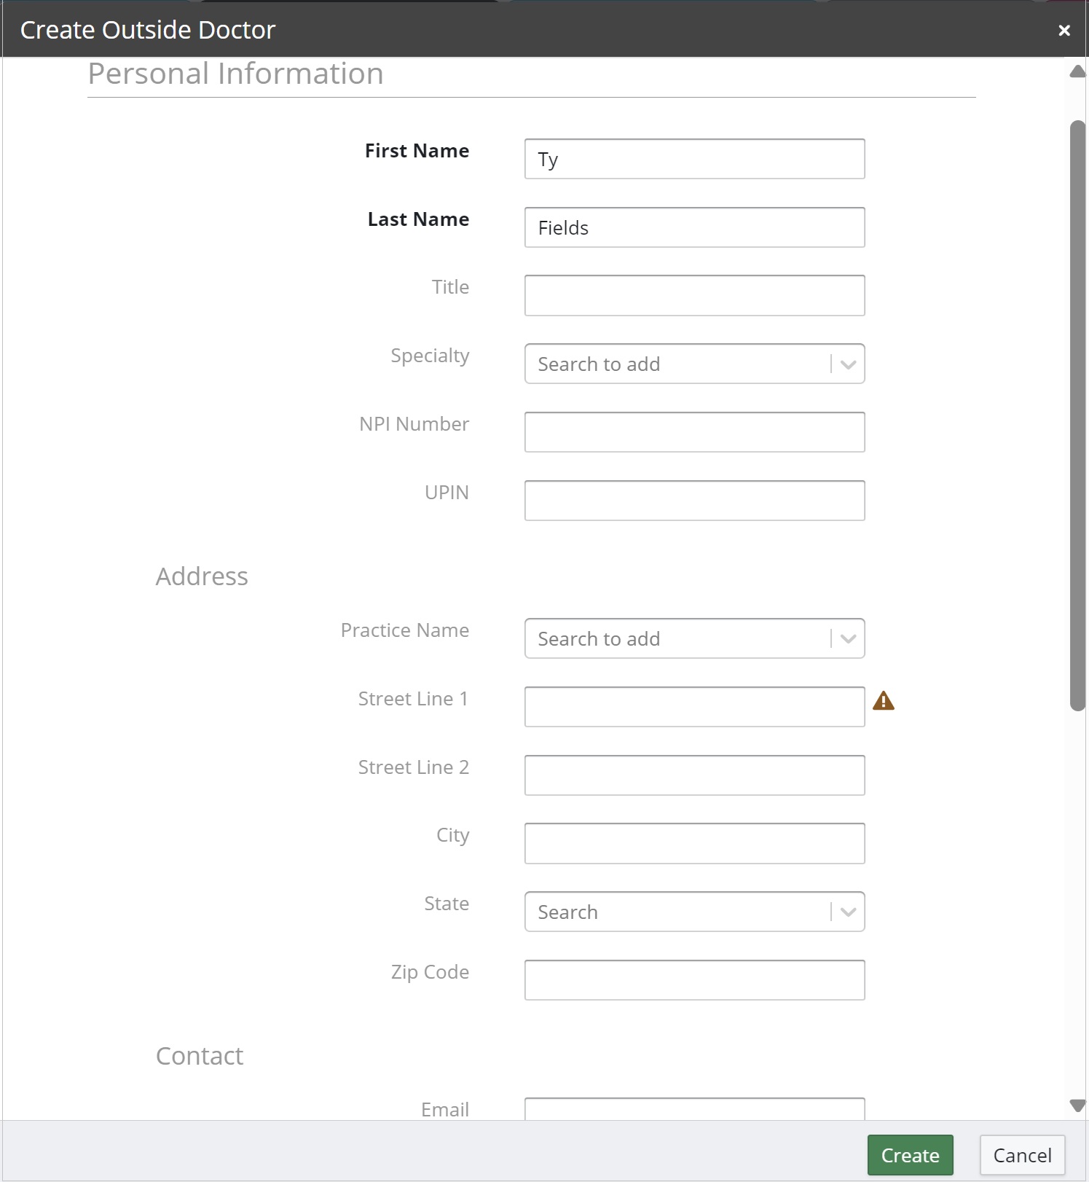Click the Street Line 1 input

click(694, 707)
